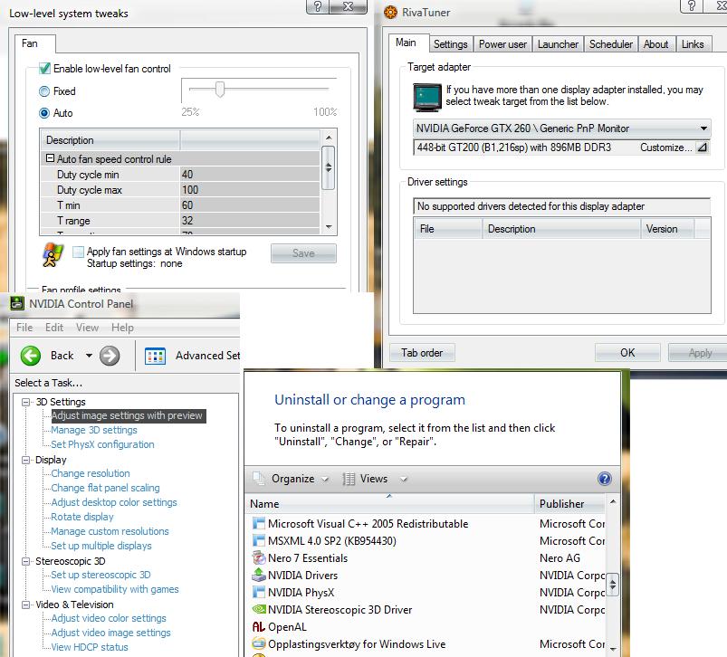This screenshot has height=657, width=727.
Task: Click the green Back arrow icon
Action: tap(31, 356)
